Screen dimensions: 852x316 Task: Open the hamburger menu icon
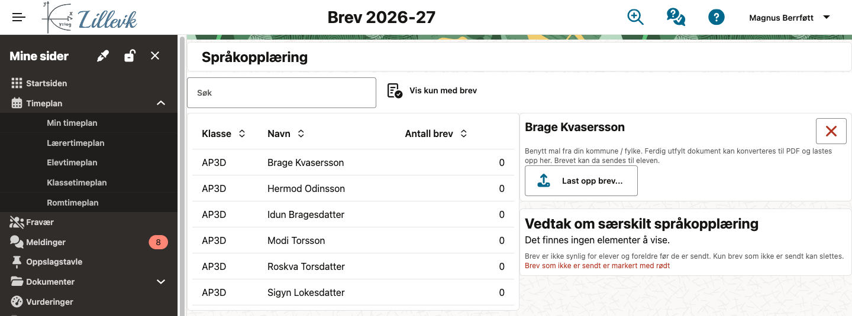tap(19, 17)
